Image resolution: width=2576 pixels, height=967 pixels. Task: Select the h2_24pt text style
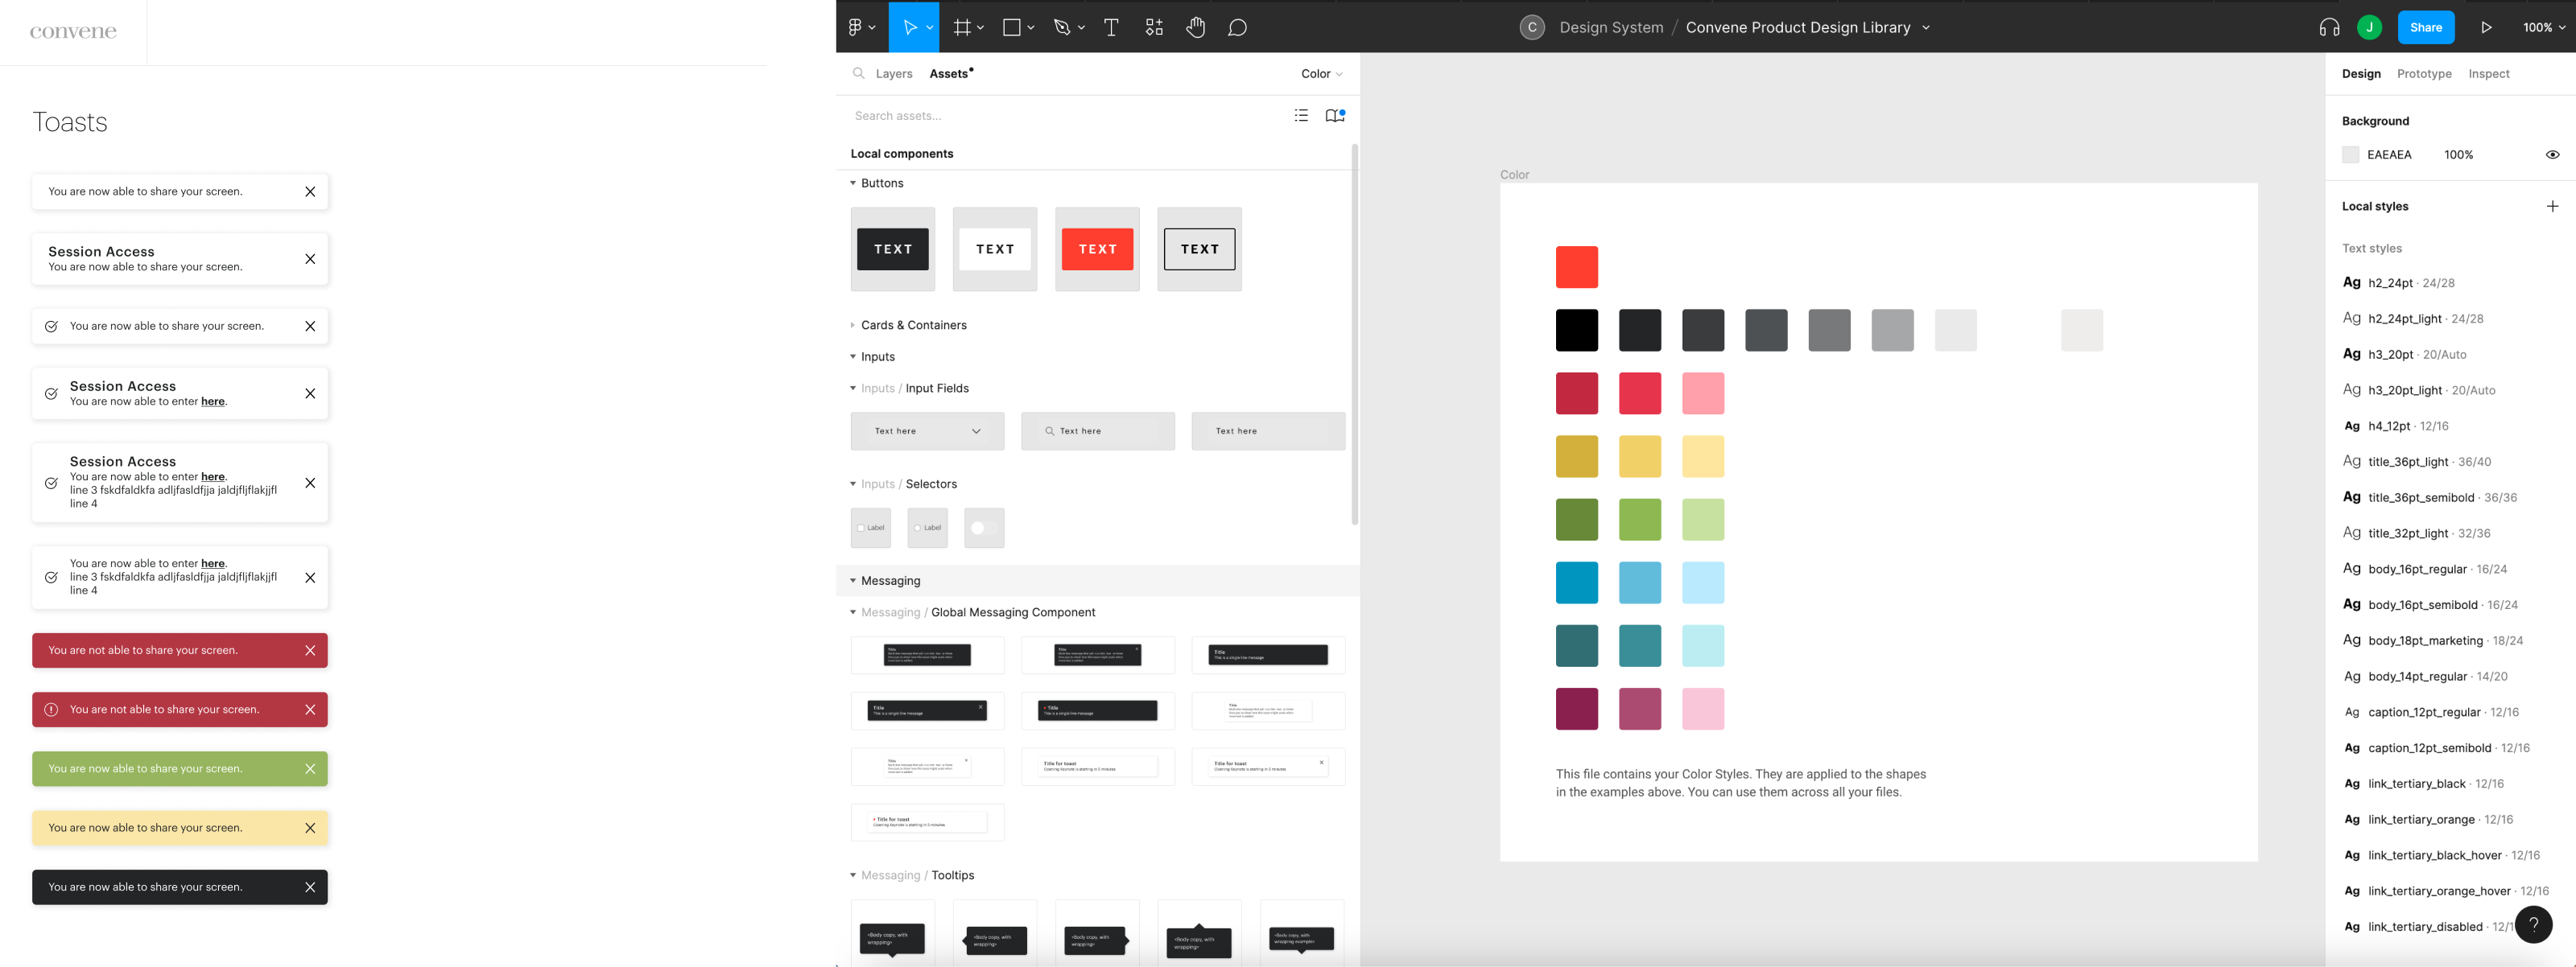pyautogui.click(x=2398, y=282)
